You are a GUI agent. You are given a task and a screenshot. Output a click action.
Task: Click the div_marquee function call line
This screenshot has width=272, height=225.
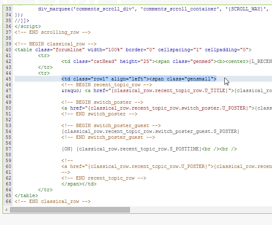pyautogui.click(x=153, y=9)
